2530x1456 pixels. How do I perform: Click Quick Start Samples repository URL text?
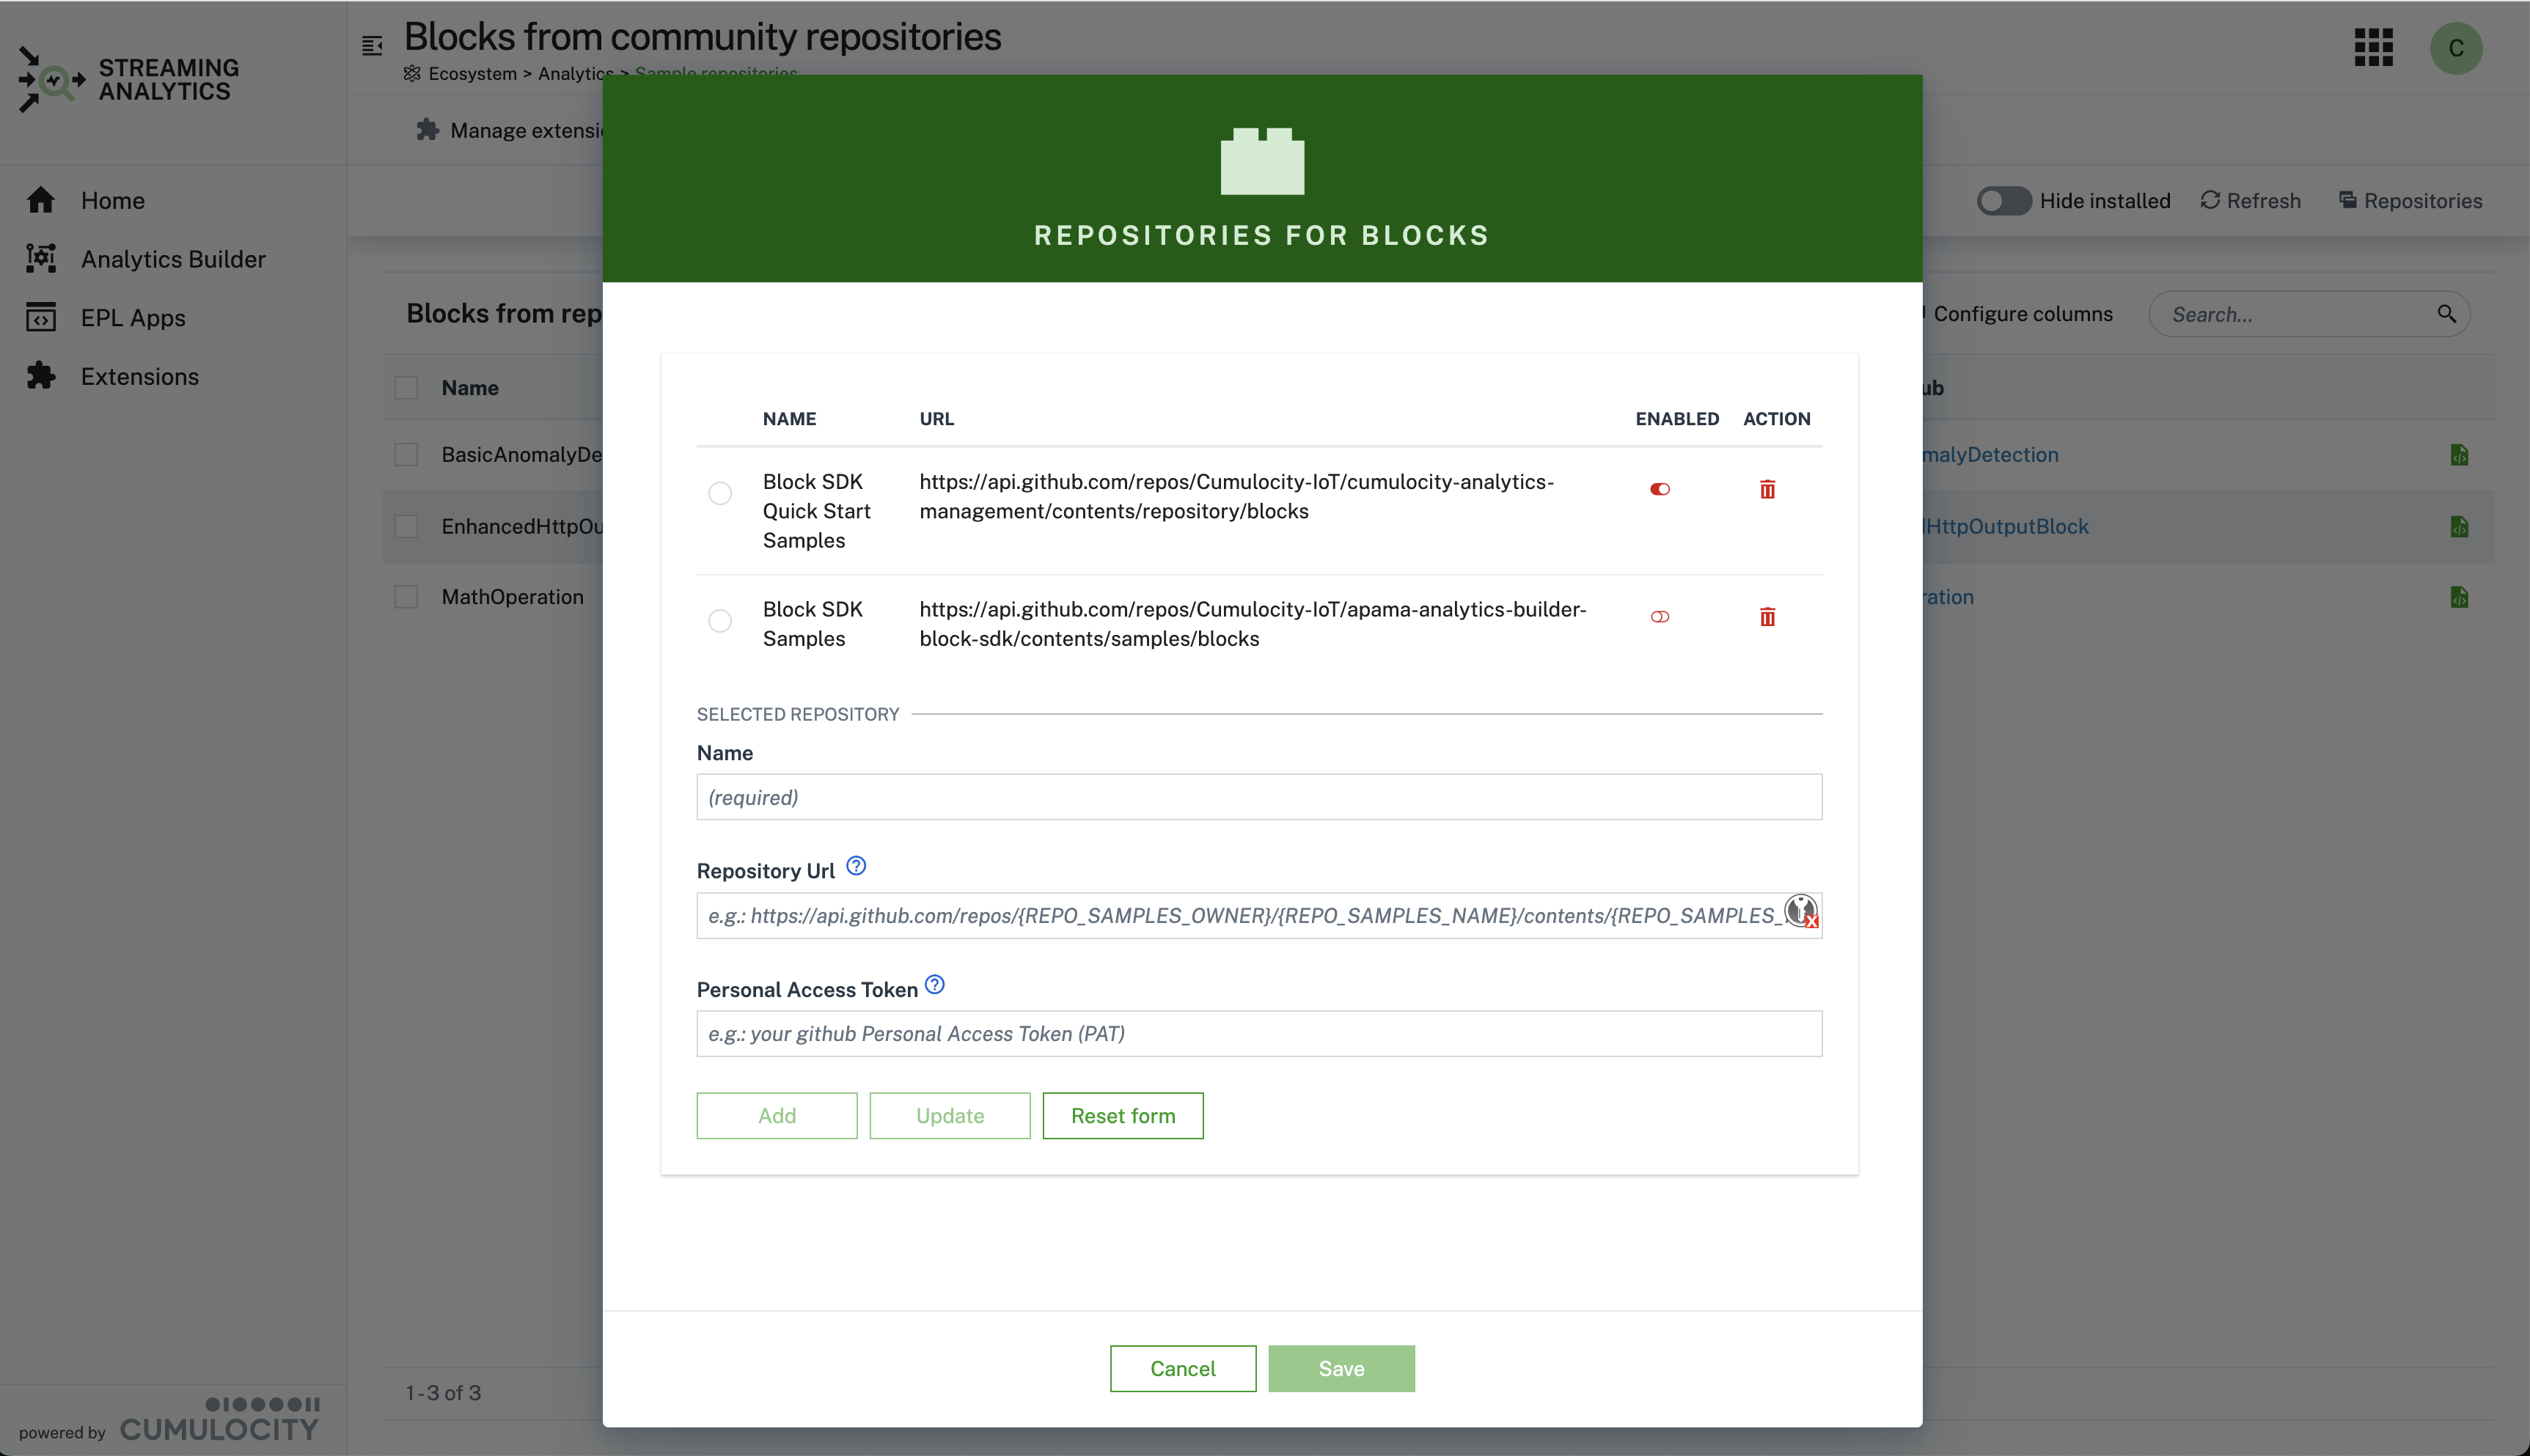(x=1236, y=496)
